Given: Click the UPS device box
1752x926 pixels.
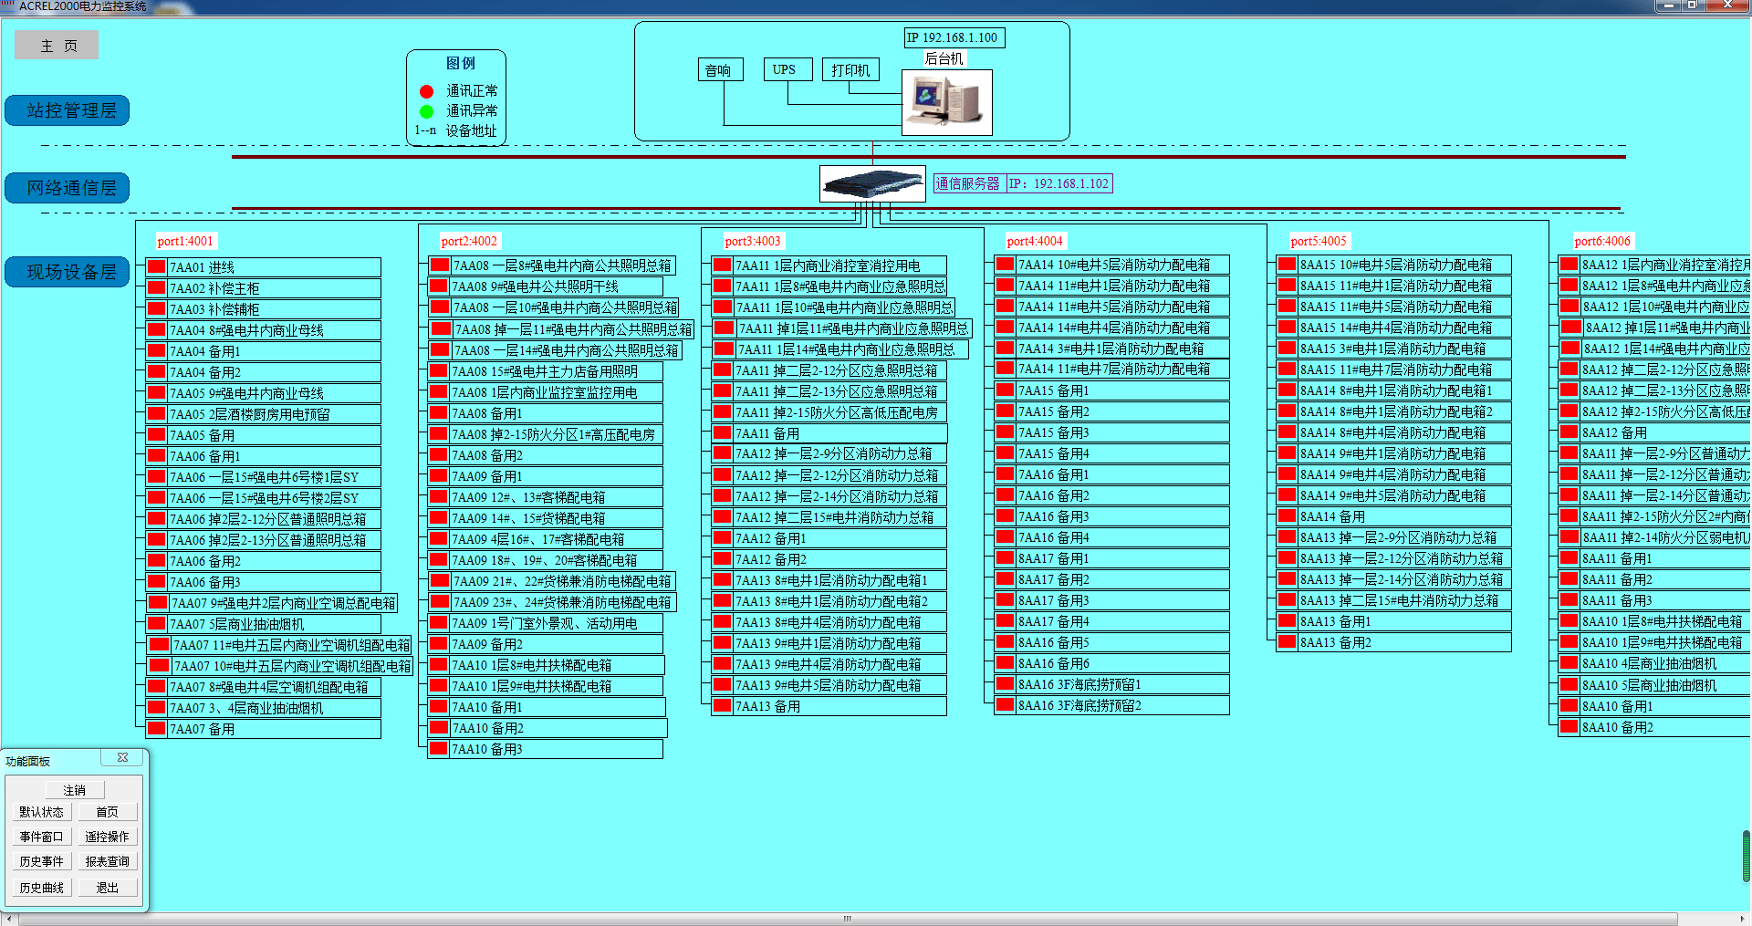Looking at the screenshot, I should (784, 69).
